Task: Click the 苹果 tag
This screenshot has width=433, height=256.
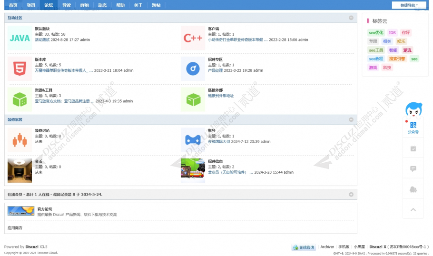Action: [373, 41]
